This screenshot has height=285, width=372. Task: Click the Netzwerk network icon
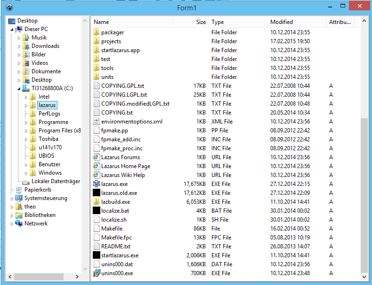click(19, 223)
